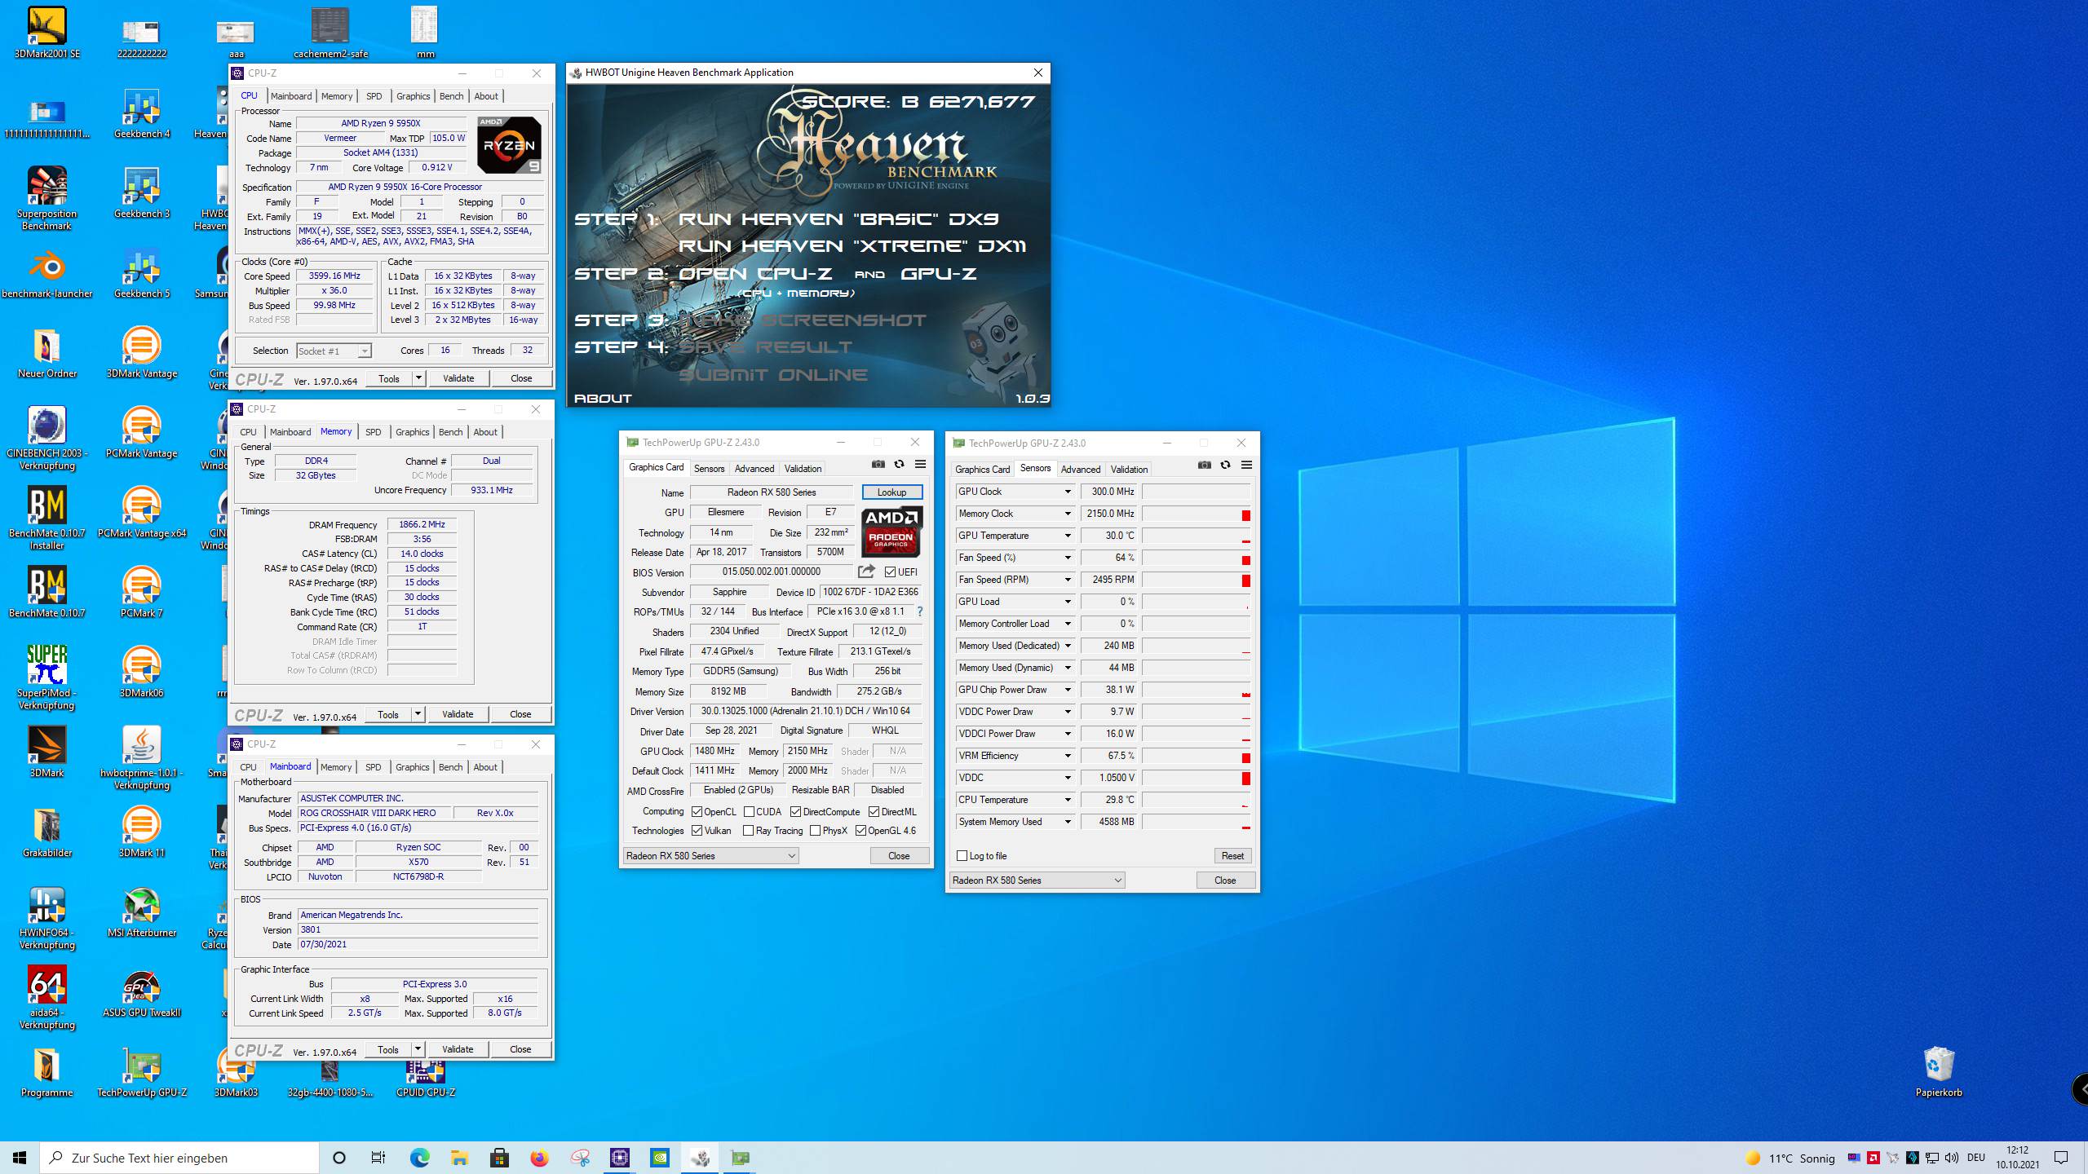Click the BIOS export share icon

pos(866,572)
